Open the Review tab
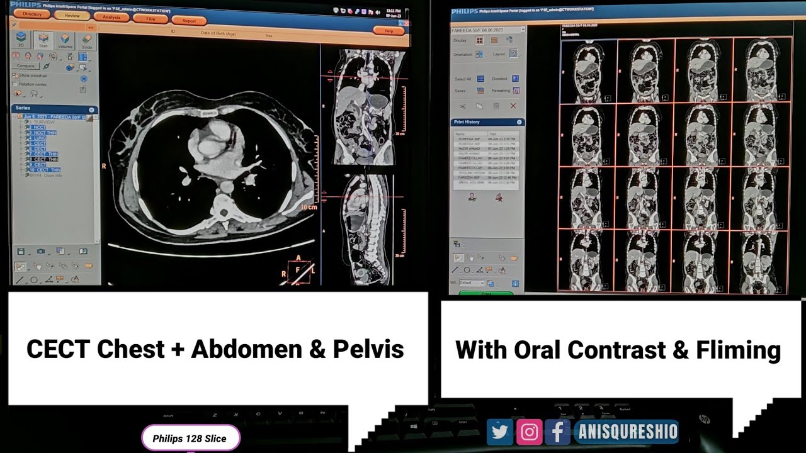 (72, 15)
